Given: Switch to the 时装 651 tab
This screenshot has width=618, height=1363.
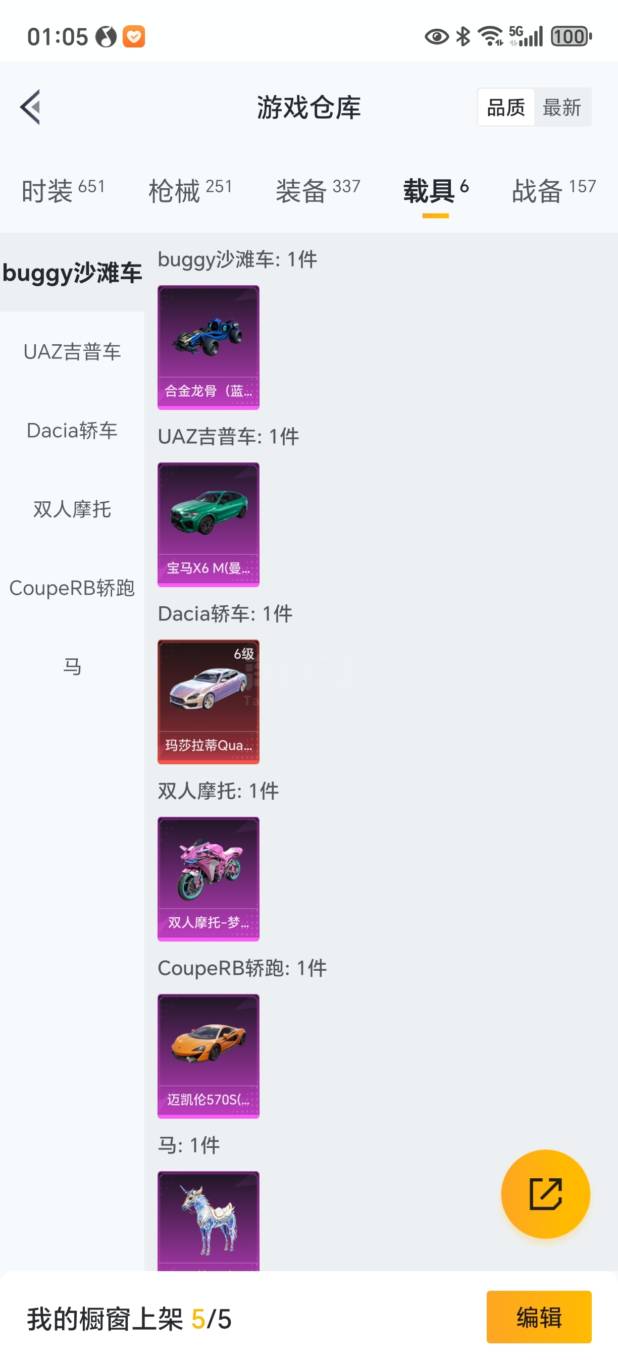Looking at the screenshot, I should pos(64,190).
